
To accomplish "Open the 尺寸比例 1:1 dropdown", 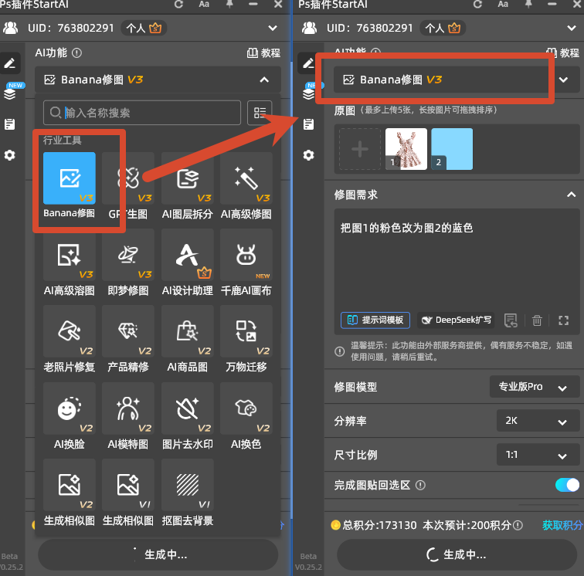I will [x=538, y=455].
